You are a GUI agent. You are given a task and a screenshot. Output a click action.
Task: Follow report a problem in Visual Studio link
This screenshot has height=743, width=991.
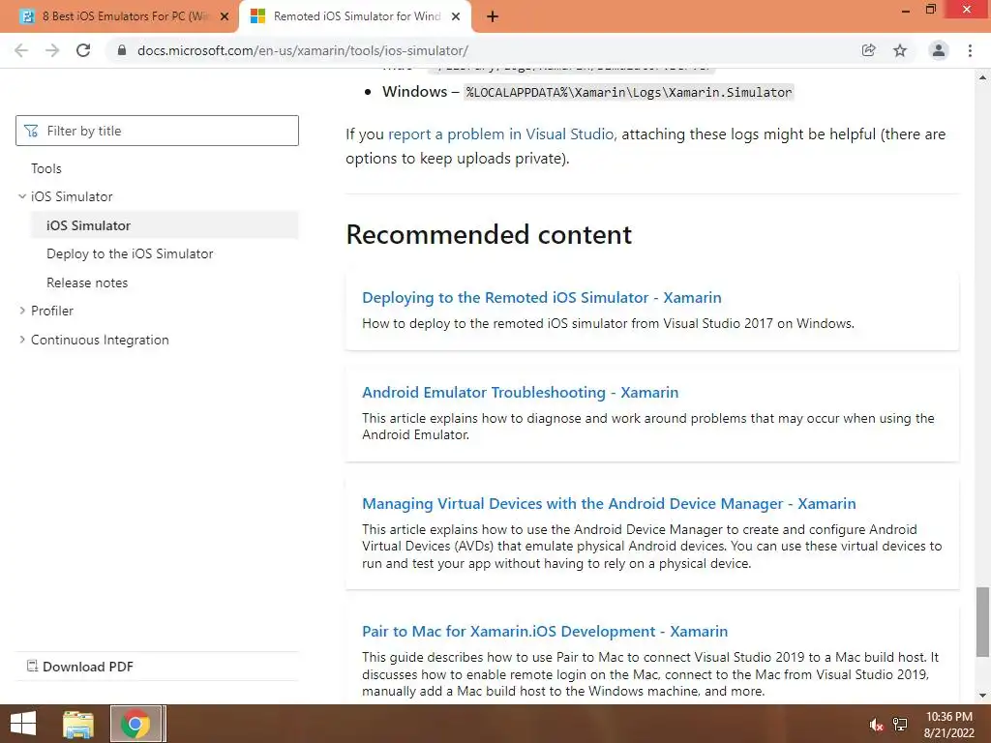pos(500,134)
